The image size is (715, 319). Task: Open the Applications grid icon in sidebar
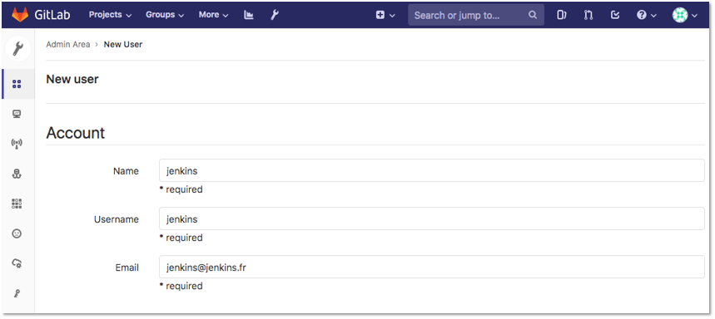point(17,204)
